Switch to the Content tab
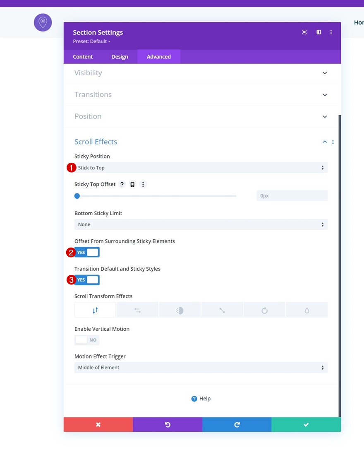 pos(83,57)
